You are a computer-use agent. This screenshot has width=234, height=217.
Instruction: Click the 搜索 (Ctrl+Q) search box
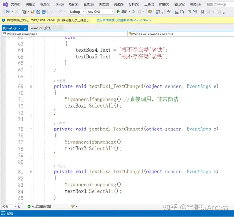tap(220, 4)
